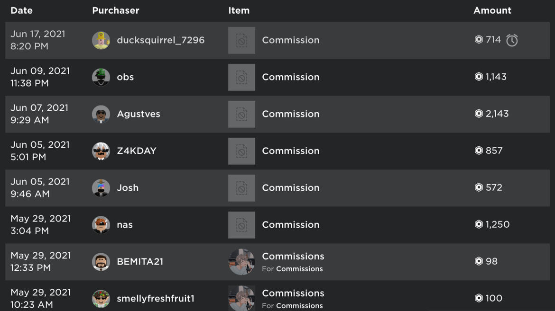Screen dimensions: 555x311
Task: Open obs's profile avatar
Action: coord(101,77)
